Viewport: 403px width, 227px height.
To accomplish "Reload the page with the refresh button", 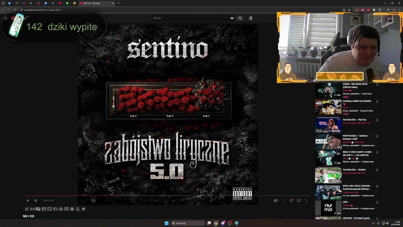I will [14, 10].
